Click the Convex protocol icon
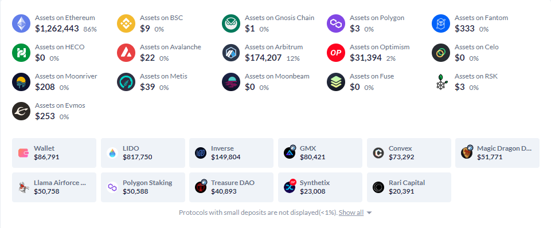The height and width of the screenshot is (228, 551). click(x=378, y=153)
